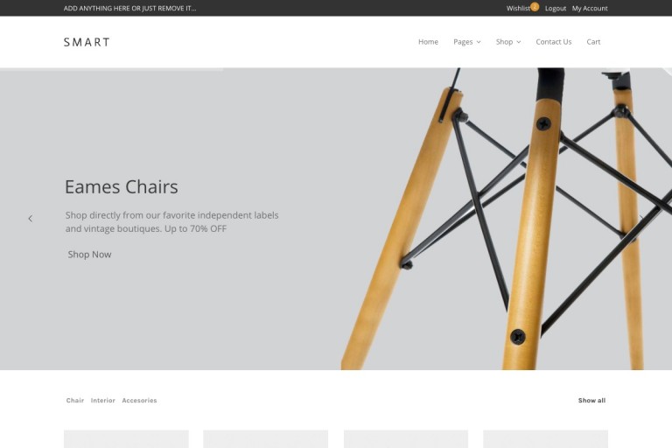Open the My Account link
The image size is (672, 448).
tap(590, 8)
